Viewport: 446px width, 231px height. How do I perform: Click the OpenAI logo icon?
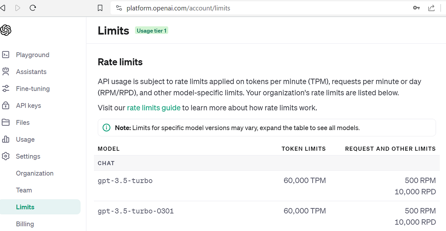6,30
